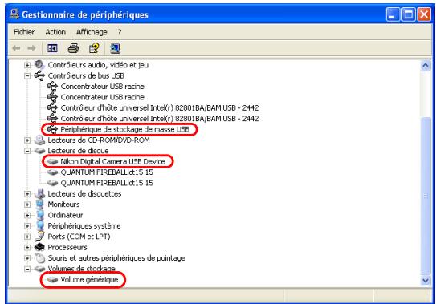Open the Properties help toolbar icon
This screenshot has width=436, height=304.
click(x=94, y=48)
